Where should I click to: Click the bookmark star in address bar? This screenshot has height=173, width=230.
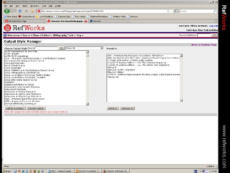[x=168, y=11]
